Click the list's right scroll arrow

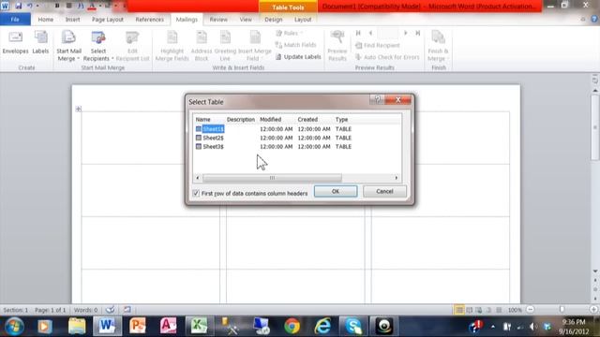tap(397, 178)
